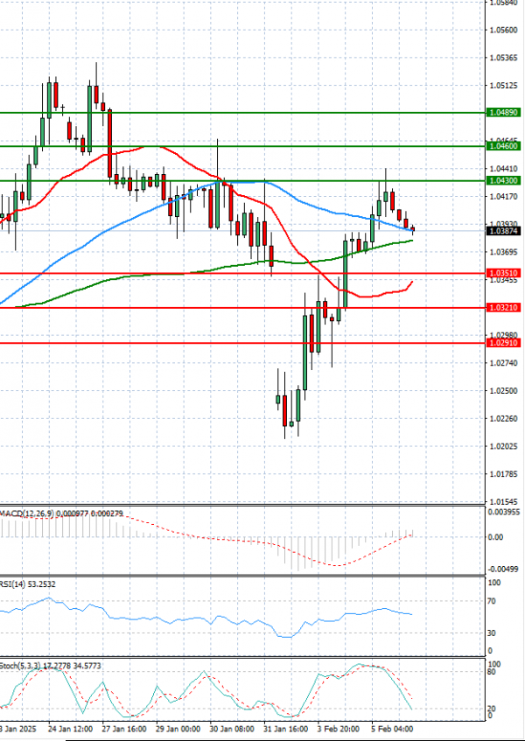
Task: Click the 1.05125 value on price axis
Action: tap(504, 86)
